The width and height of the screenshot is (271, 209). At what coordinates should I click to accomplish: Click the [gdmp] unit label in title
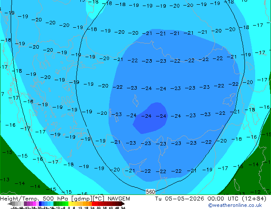82,199
